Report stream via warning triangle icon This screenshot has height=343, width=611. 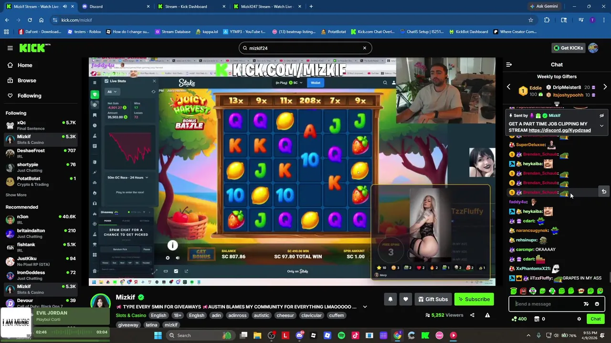(x=487, y=315)
